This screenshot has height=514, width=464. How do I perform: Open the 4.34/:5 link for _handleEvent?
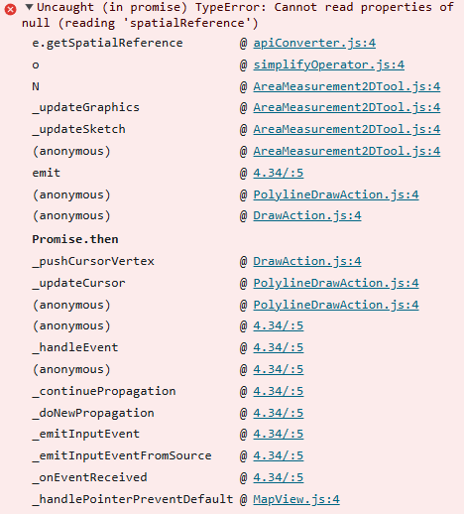pyautogui.click(x=279, y=347)
